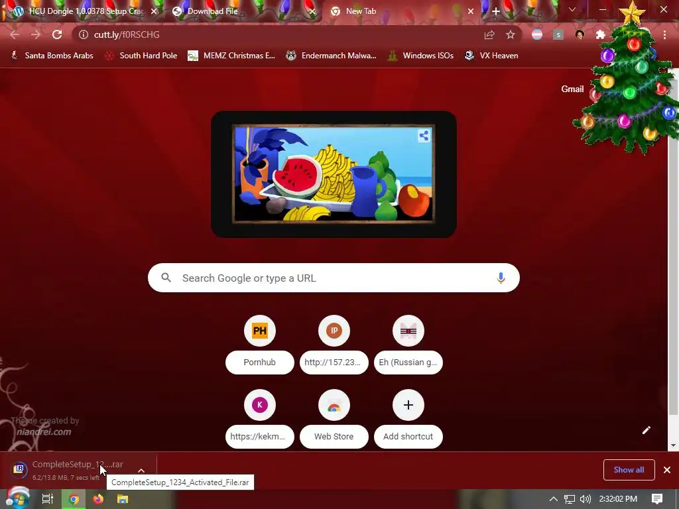Open the https://kekm... shortcut tile

(x=259, y=419)
